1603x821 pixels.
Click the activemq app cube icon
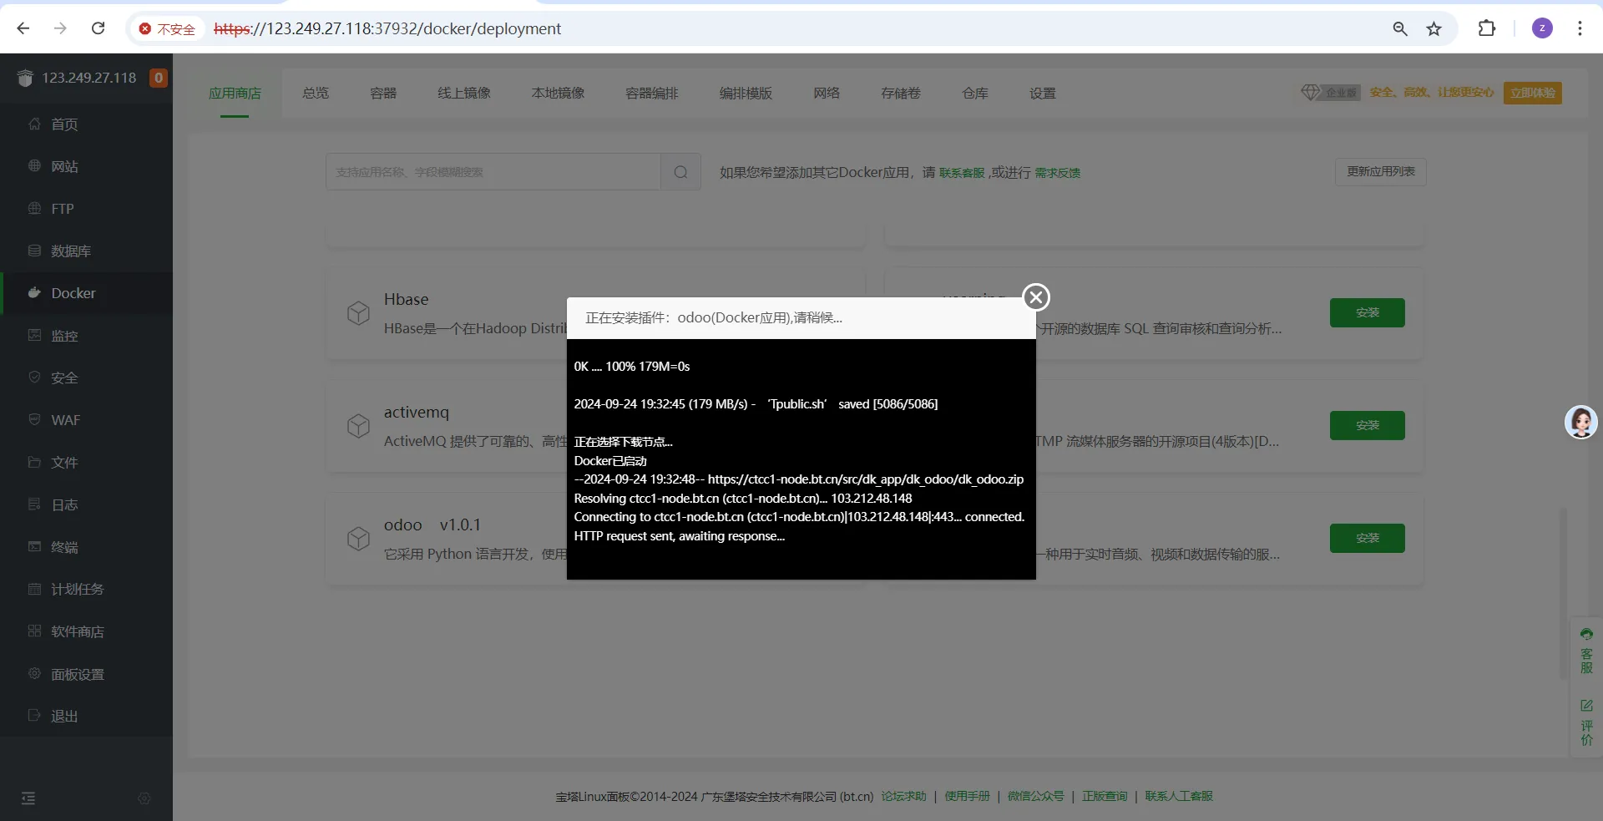click(358, 426)
